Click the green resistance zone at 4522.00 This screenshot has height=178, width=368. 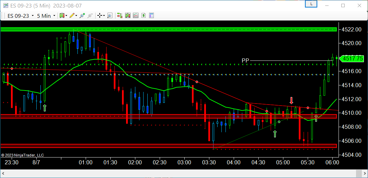[x=169, y=29]
